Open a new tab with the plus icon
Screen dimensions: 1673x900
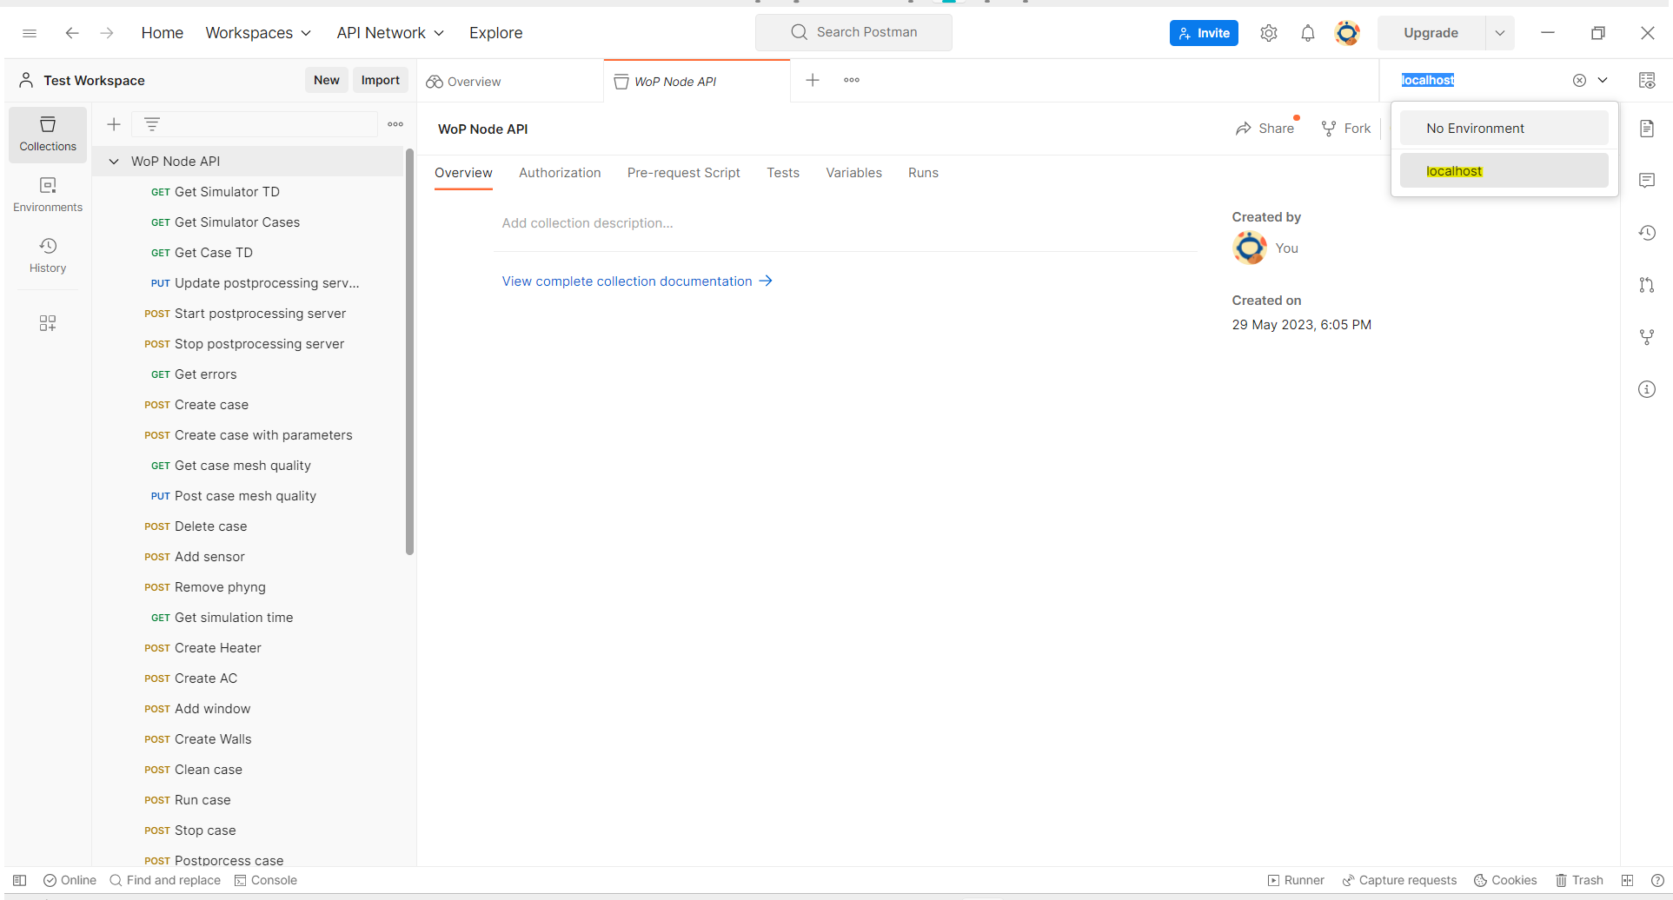[813, 80]
